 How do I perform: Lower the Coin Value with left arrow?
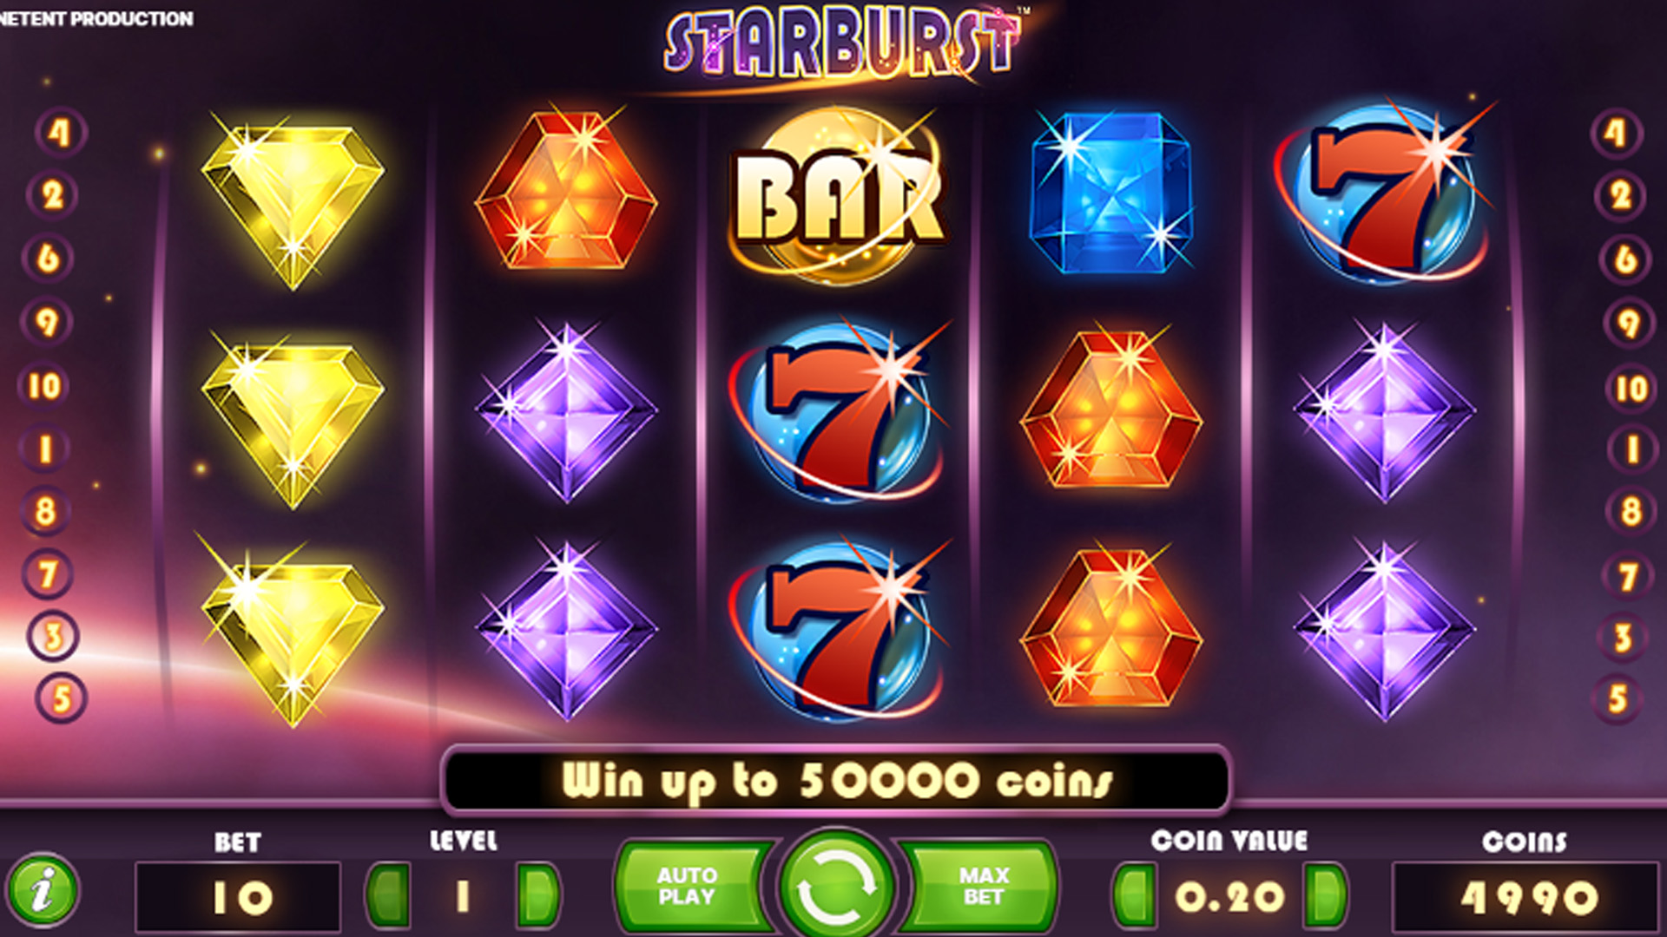point(1134,894)
